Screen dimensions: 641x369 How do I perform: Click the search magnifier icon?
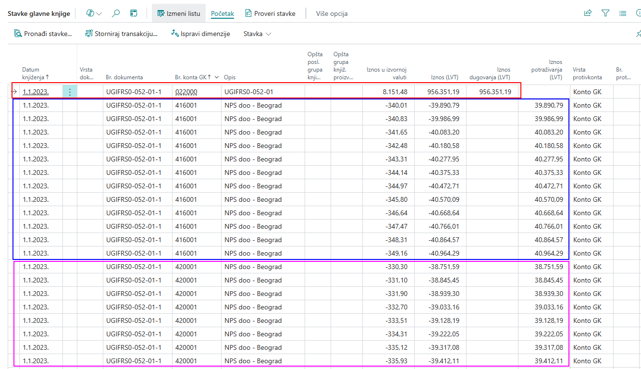[116, 13]
